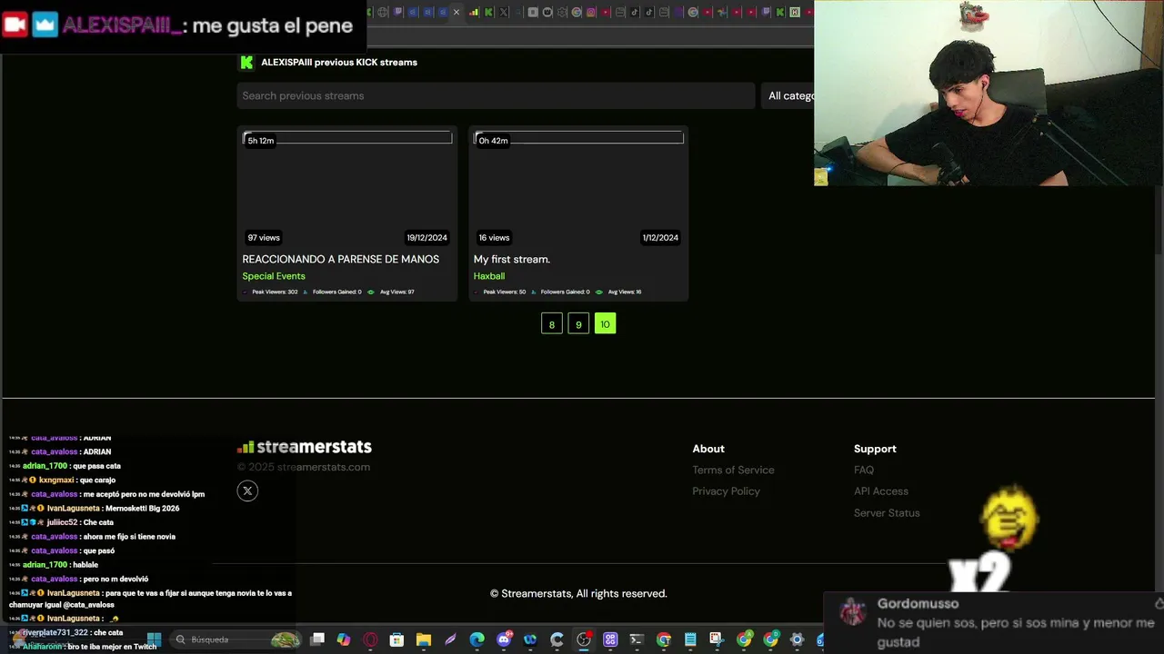The width and height of the screenshot is (1164, 654).
Task: Switch to the X (Twitter) browser tab
Action: (x=503, y=12)
